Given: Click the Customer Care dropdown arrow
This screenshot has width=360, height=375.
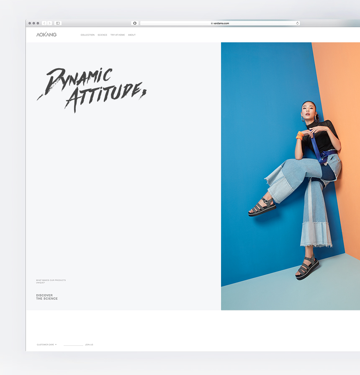Looking at the screenshot, I should click(56, 345).
